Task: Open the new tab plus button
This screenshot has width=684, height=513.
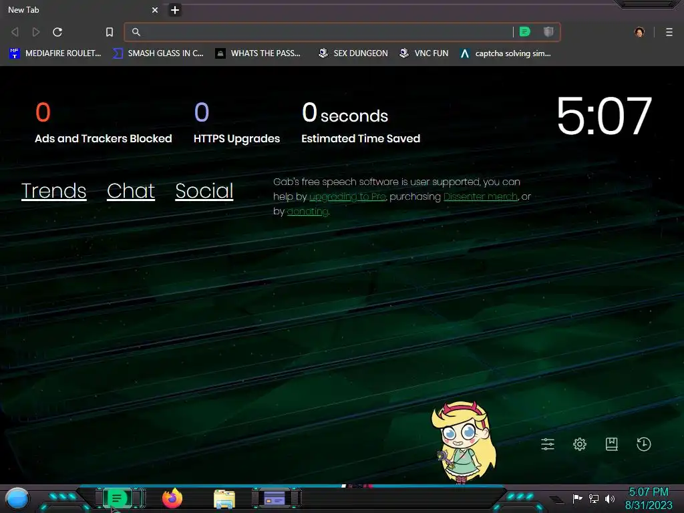Action: [x=175, y=10]
